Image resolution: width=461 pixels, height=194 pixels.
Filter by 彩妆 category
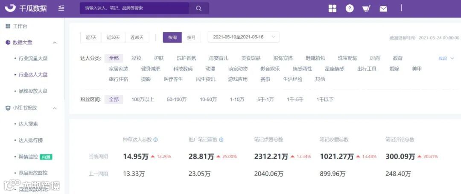(x=137, y=58)
